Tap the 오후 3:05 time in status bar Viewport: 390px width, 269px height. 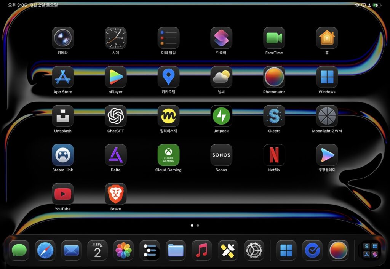pos(18,5)
